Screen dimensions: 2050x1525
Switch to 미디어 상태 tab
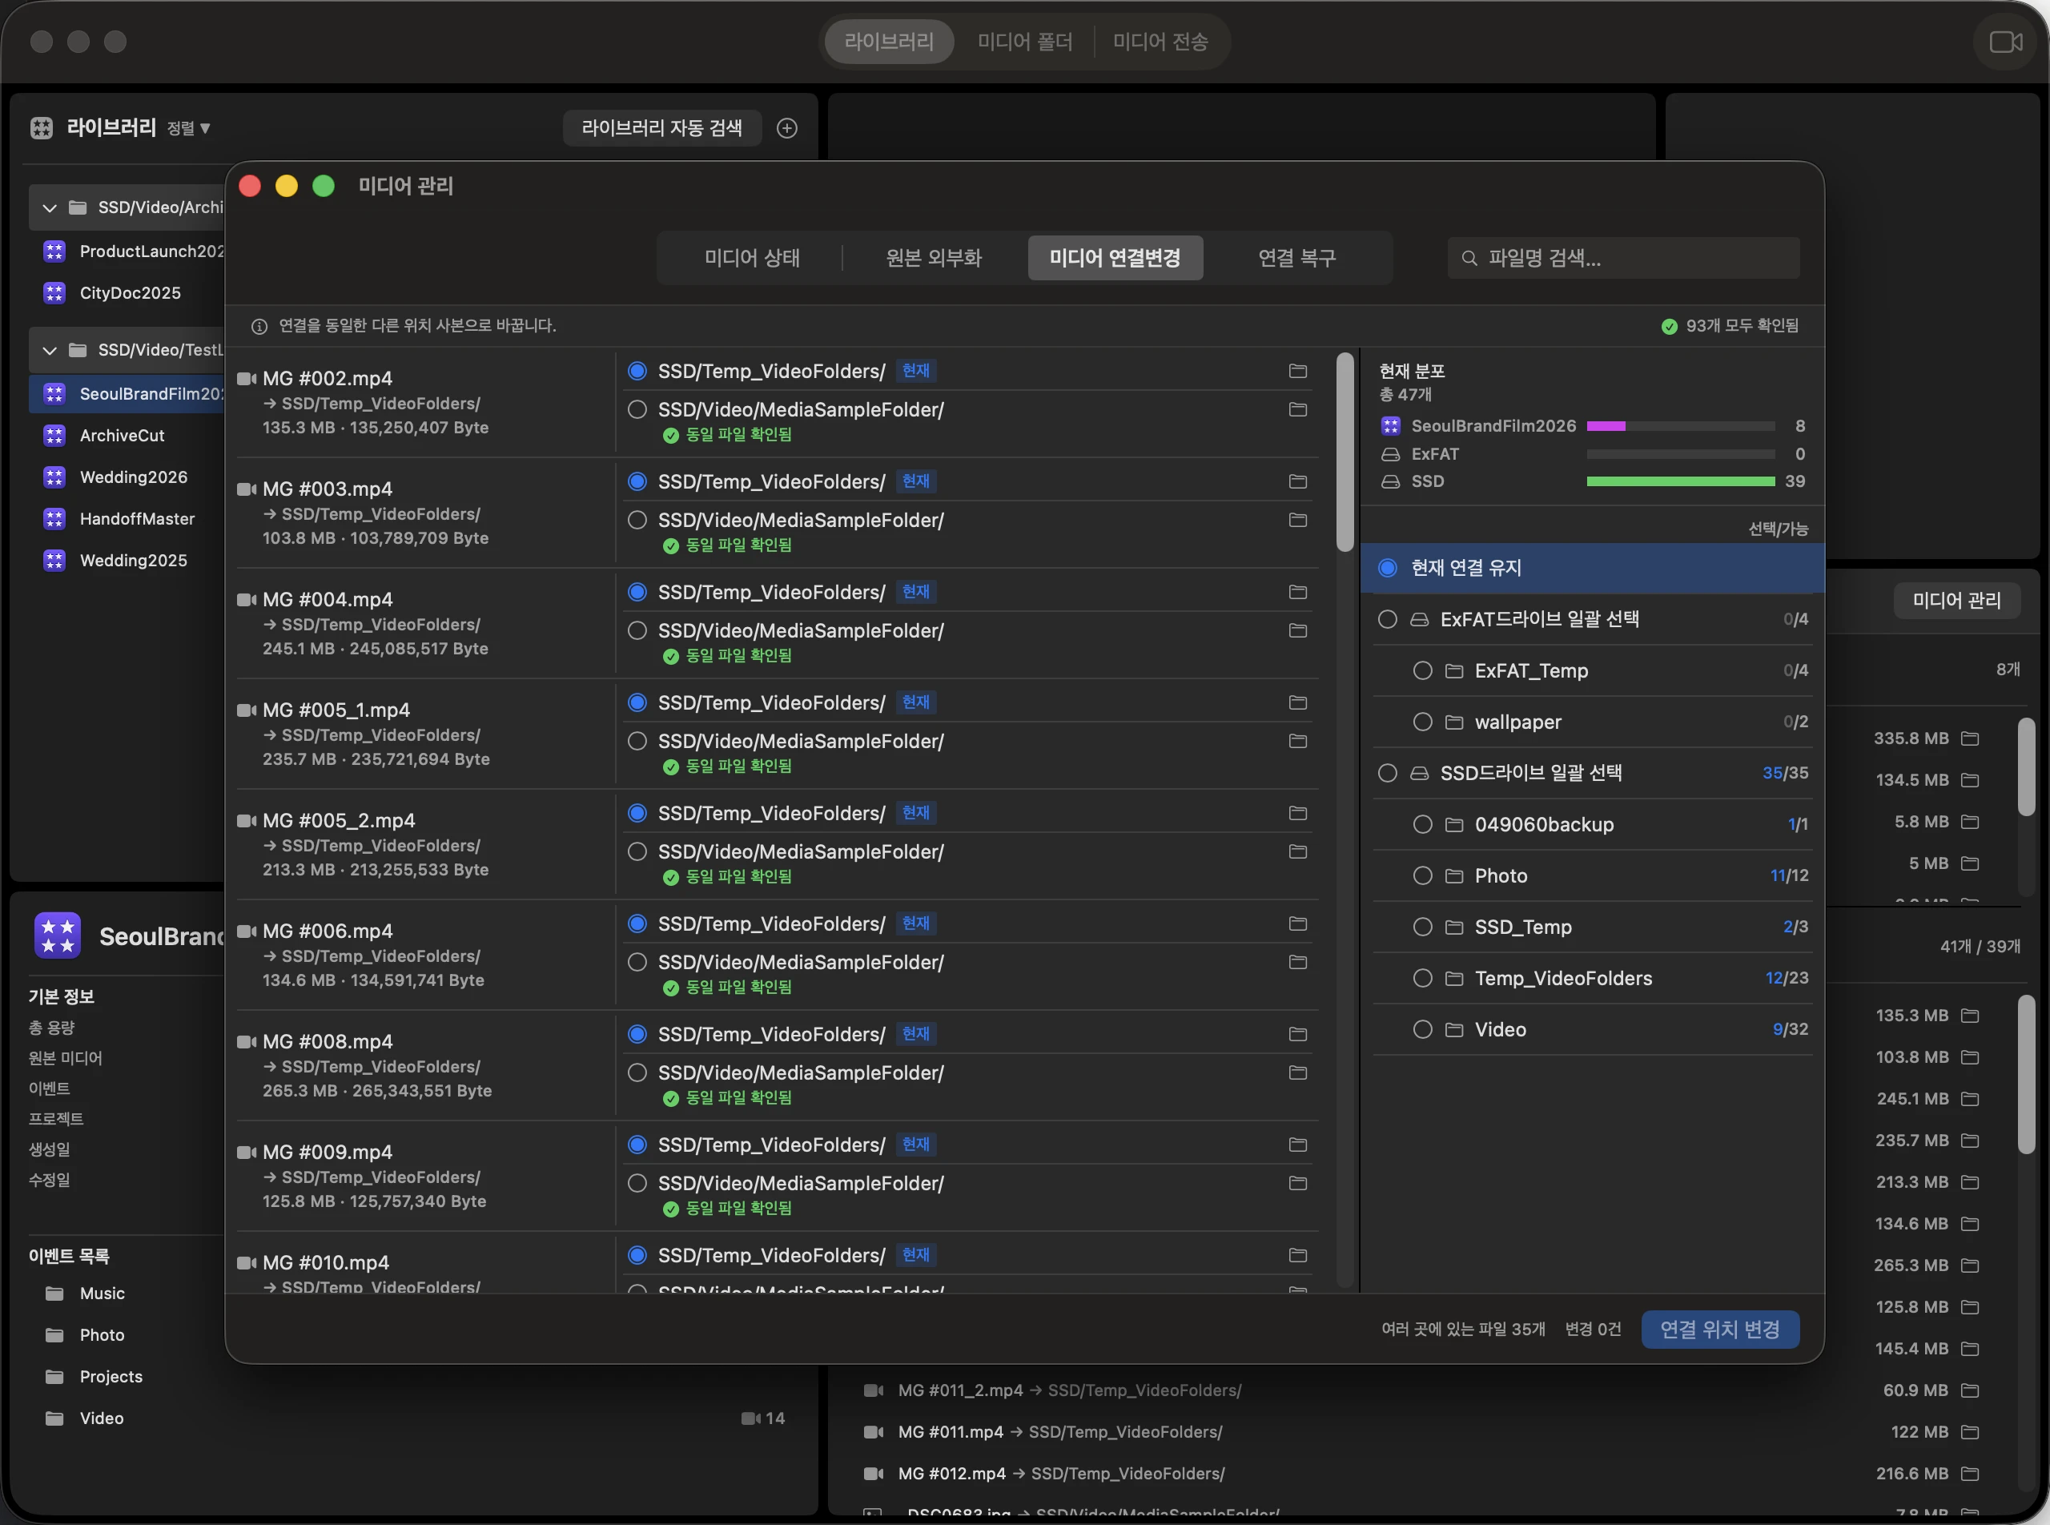752,259
